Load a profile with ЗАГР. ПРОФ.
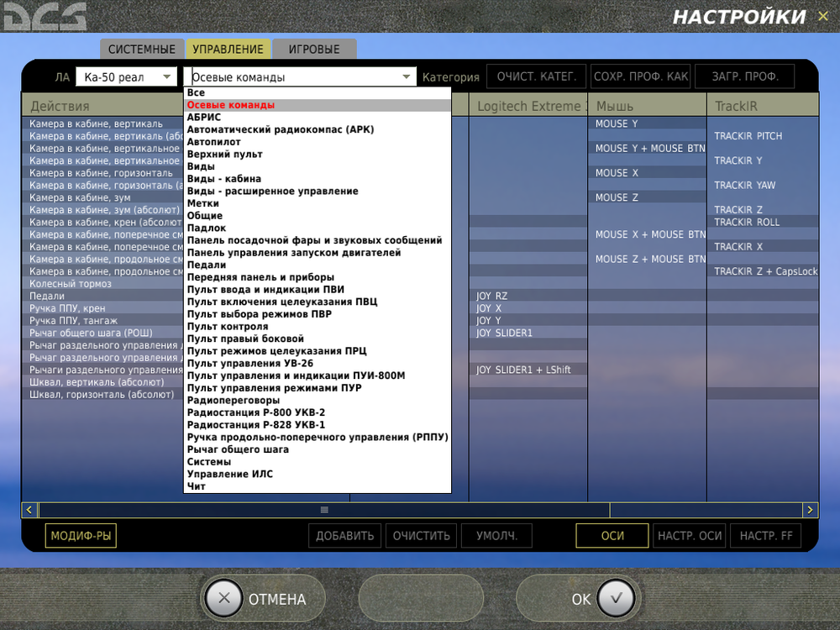Screen dimensions: 840x630 click(x=744, y=76)
